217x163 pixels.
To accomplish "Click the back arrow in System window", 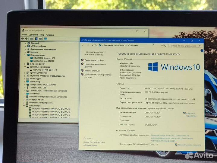I will tap(83, 46).
